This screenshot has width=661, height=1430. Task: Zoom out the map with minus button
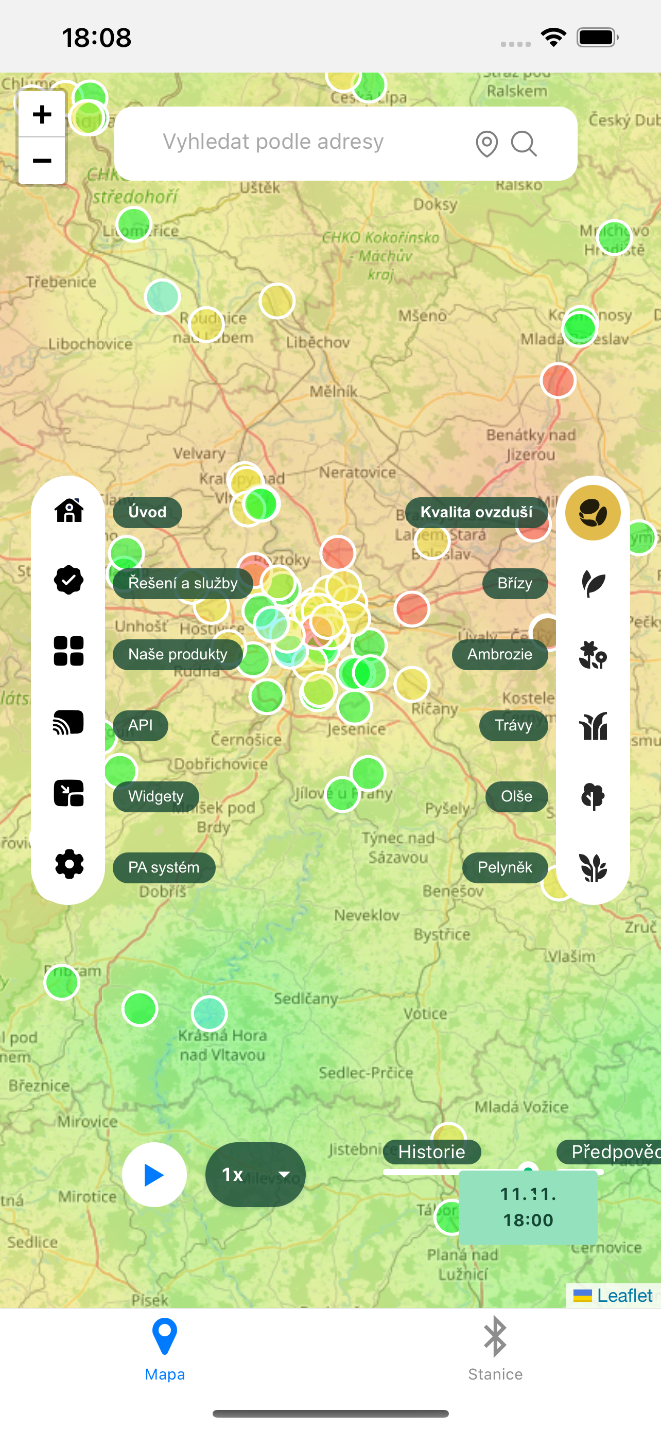click(x=42, y=161)
